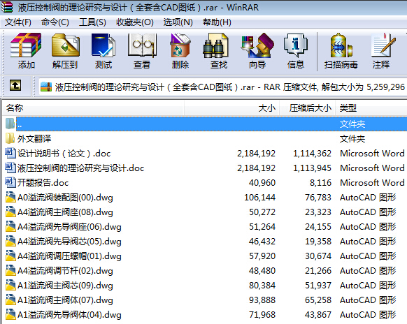This screenshot has width=407, height=324.
Task: Click size value 106,144
Action: (x=260, y=198)
